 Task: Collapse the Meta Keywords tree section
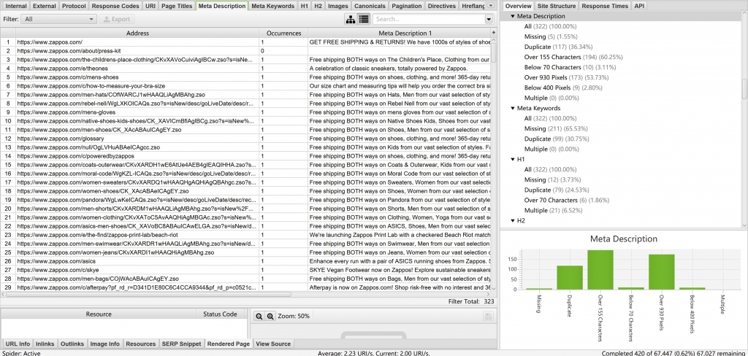(x=513, y=108)
